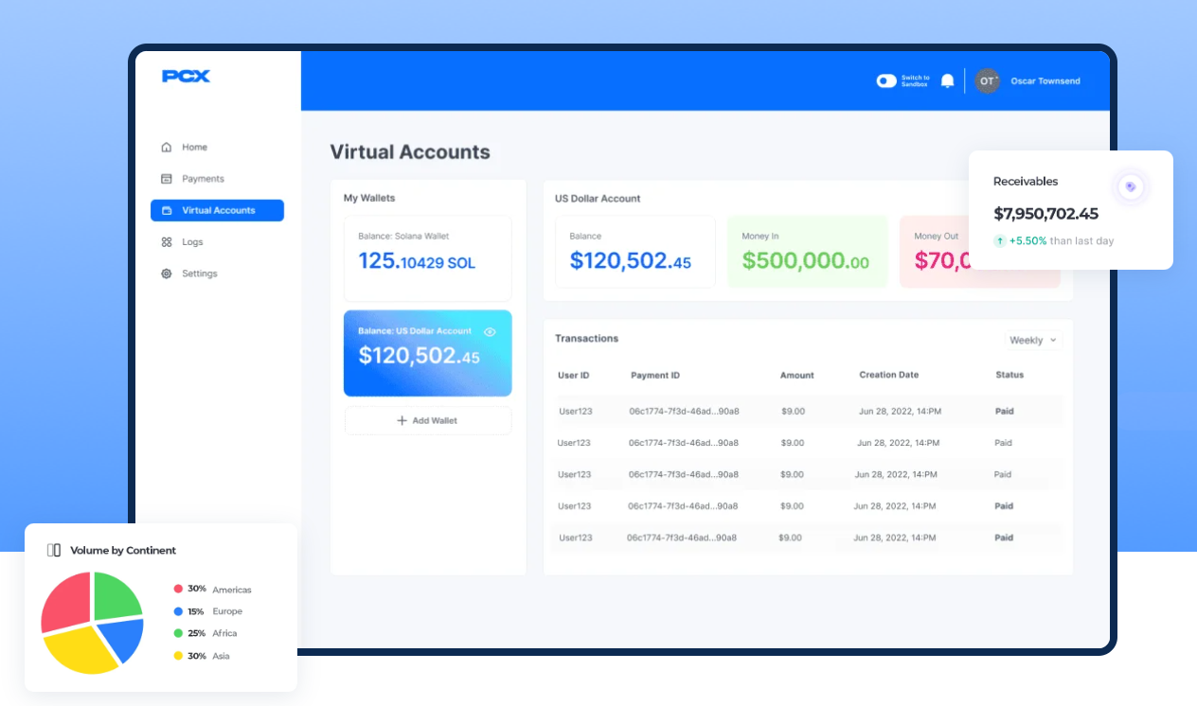Click the US Dollar Account section title
This screenshot has height=706, width=1197.
(x=598, y=199)
